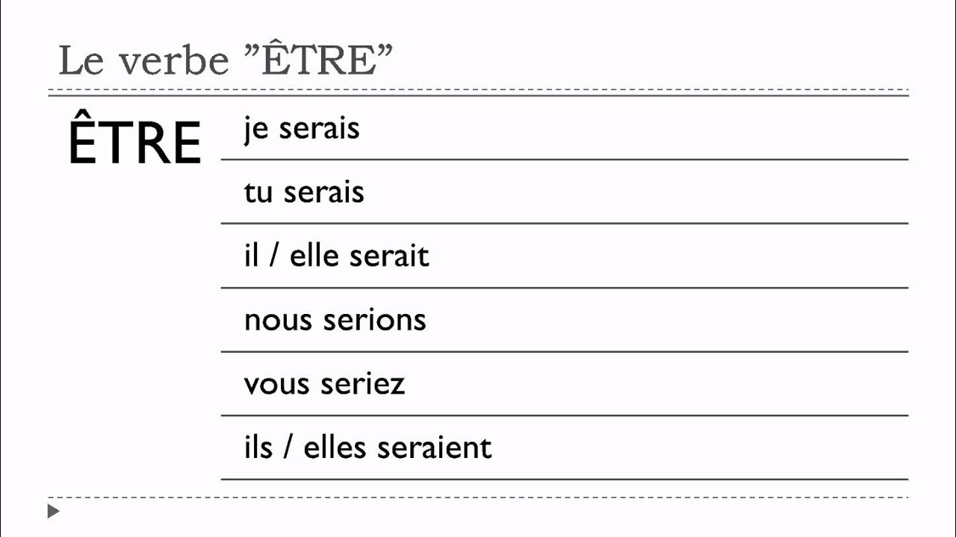956x537 pixels.
Task: Click the pronoun "vous"
Action: click(279, 385)
